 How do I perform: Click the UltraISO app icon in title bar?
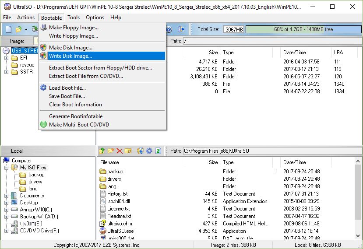point(7,7)
